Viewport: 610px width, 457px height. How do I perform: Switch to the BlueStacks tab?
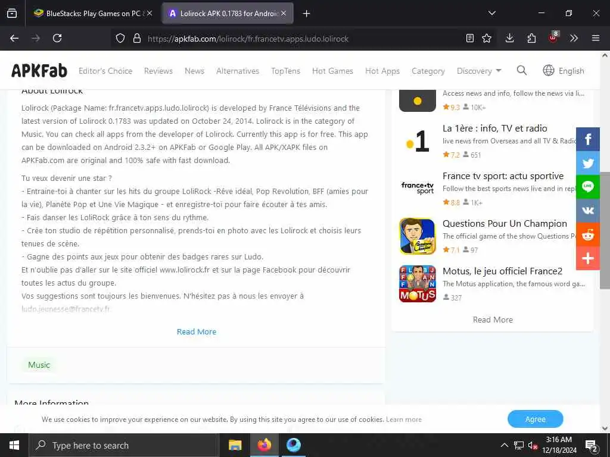coord(92,13)
